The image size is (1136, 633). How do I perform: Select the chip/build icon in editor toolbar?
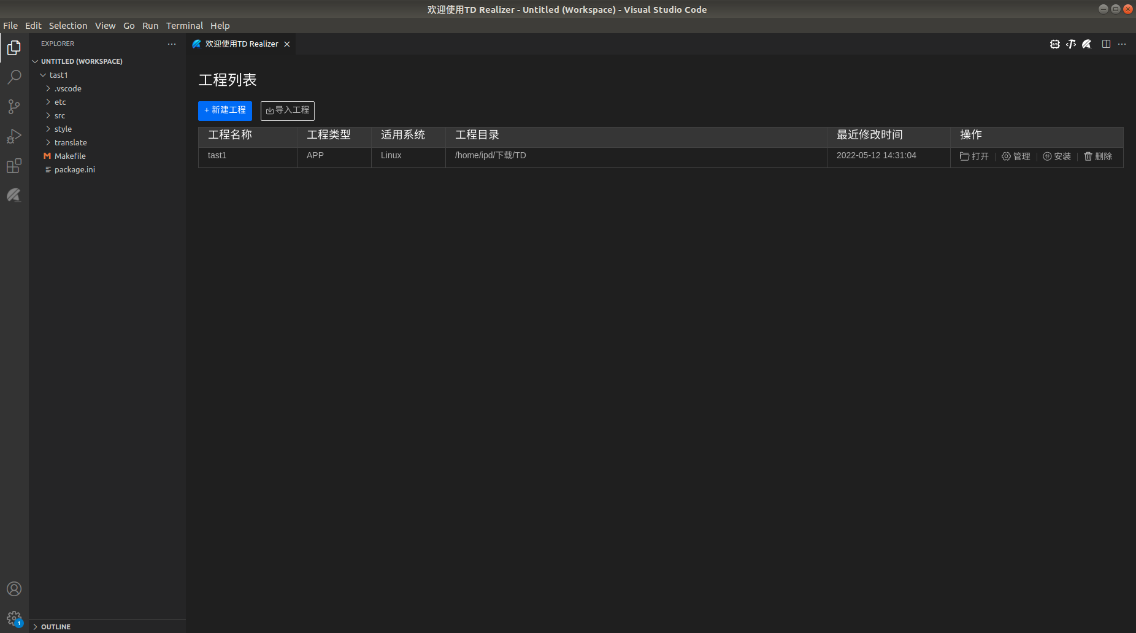[x=1055, y=44]
